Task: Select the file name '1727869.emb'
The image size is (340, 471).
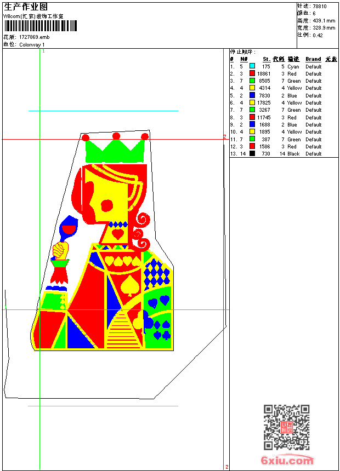Action: (x=35, y=37)
